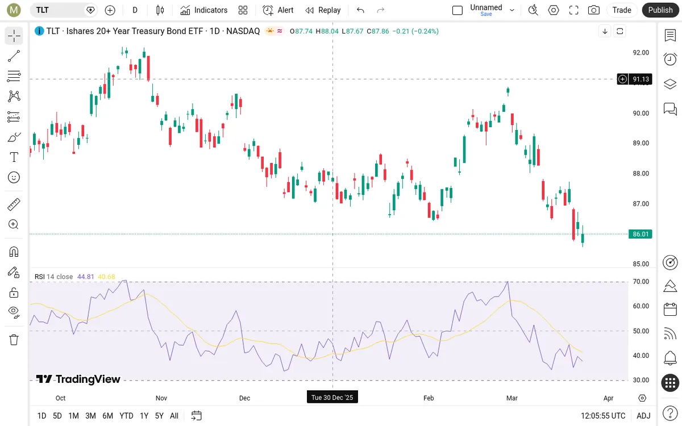Open the candlestick chart type selector
The image size is (682, 426).
pos(160,10)
